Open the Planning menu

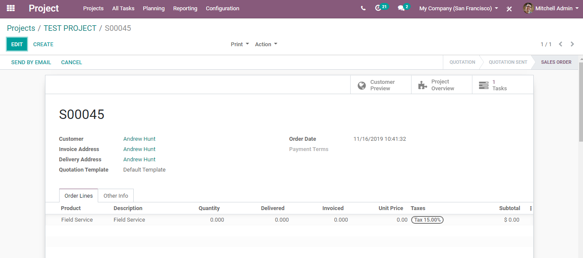pos(153,8)
